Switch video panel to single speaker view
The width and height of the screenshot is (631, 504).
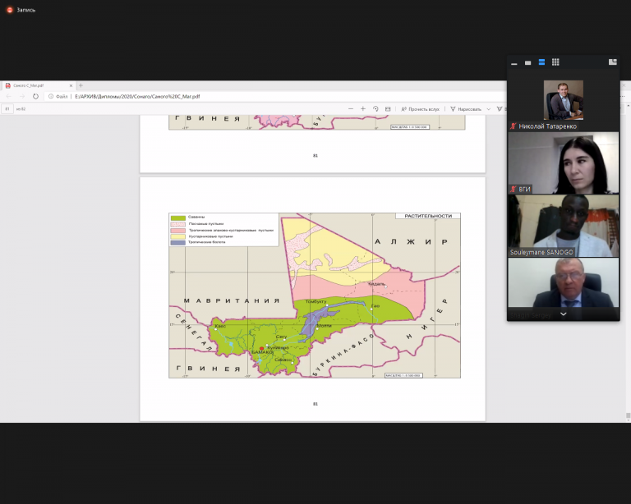tap(527, 62)
